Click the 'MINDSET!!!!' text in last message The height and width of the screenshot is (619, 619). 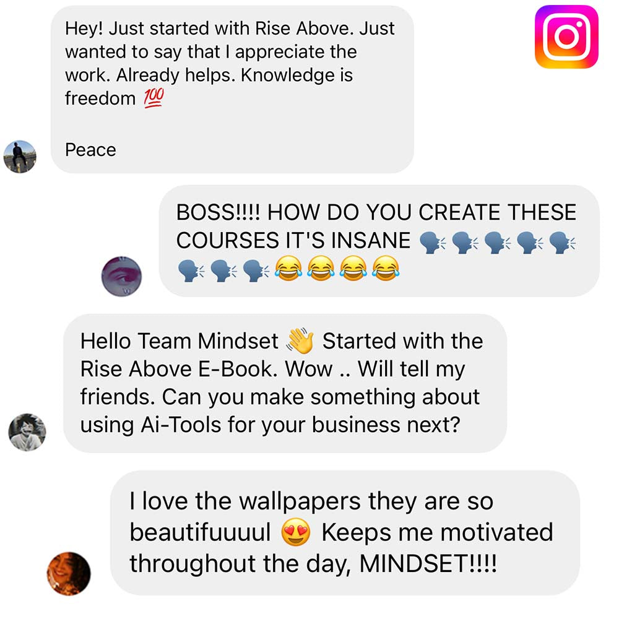[x=428, y=563]
